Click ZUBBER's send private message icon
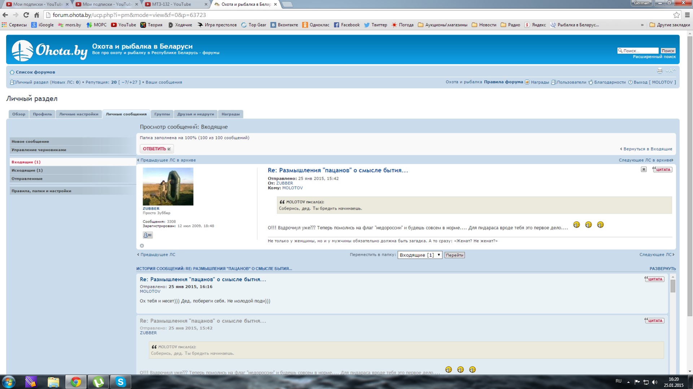The image size is (693, 389). point(148,235)
